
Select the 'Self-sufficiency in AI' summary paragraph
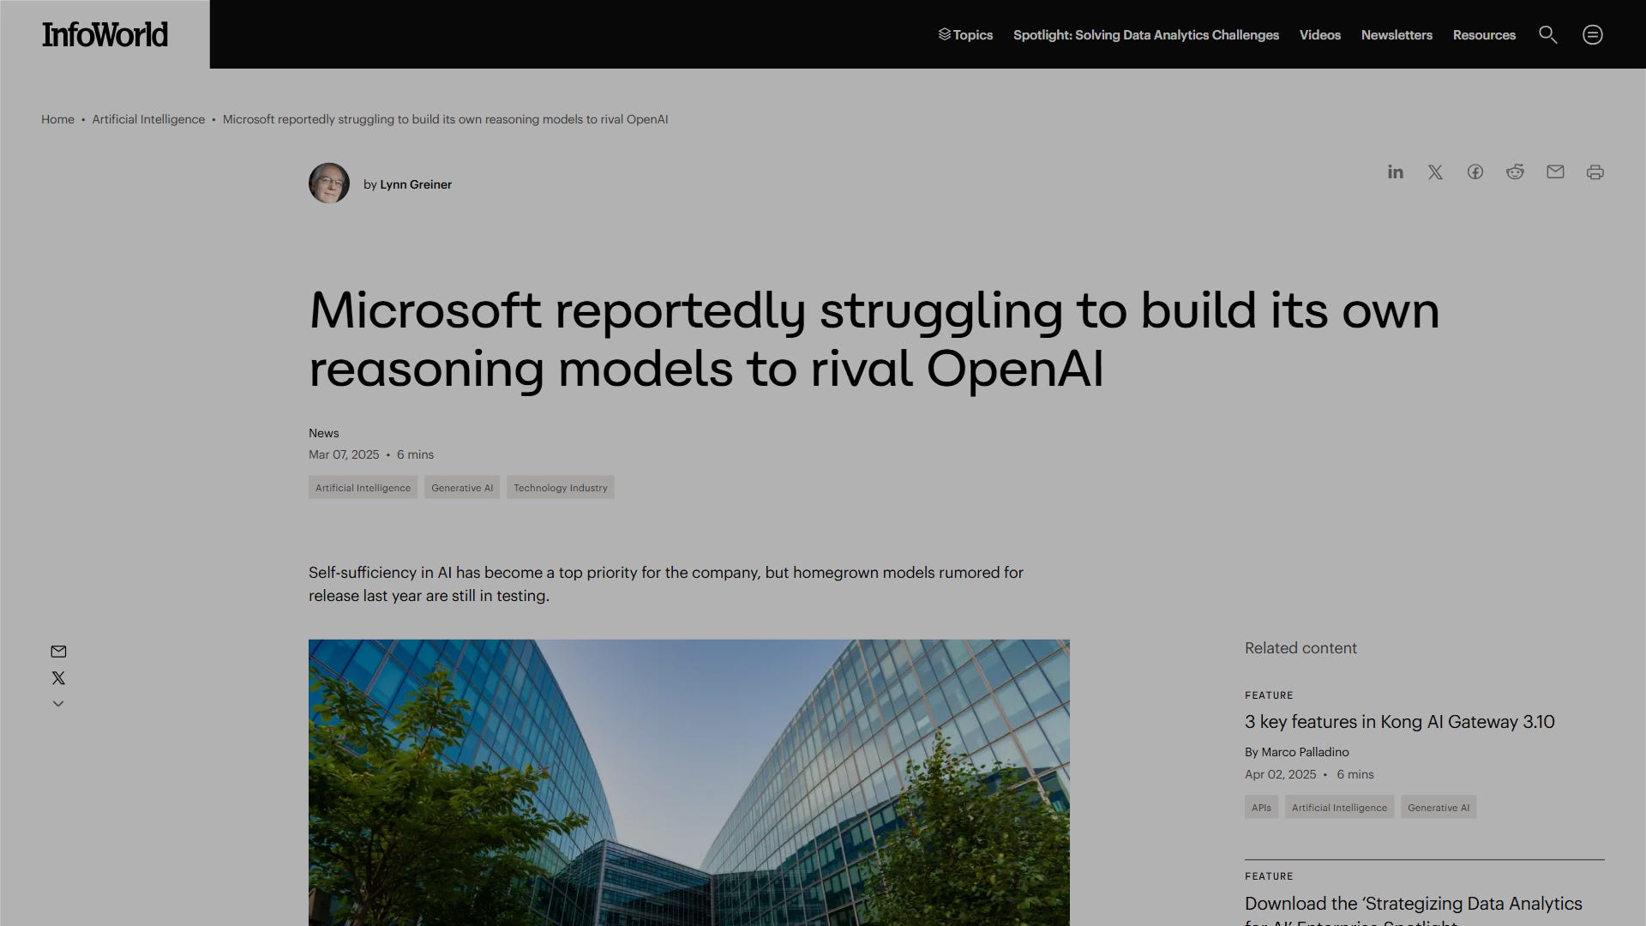(x=666, y=584)
